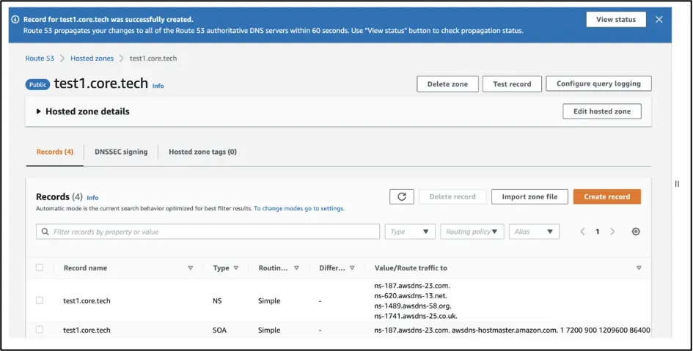The image size is (693, 351).
Task: Click the info icon in the banner
Action: pyautogui.click(x=15, y=20)
